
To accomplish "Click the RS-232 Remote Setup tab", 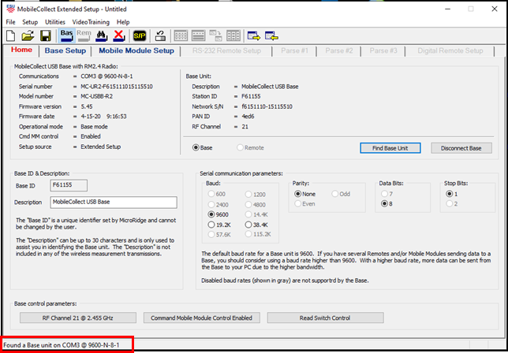I will tap(226, 50).
